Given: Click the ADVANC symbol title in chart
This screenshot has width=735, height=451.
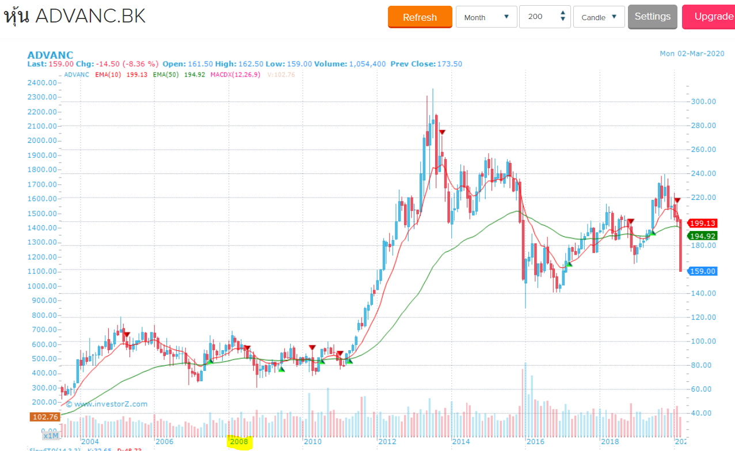Looking at the screenshot, I should point(50,55).
